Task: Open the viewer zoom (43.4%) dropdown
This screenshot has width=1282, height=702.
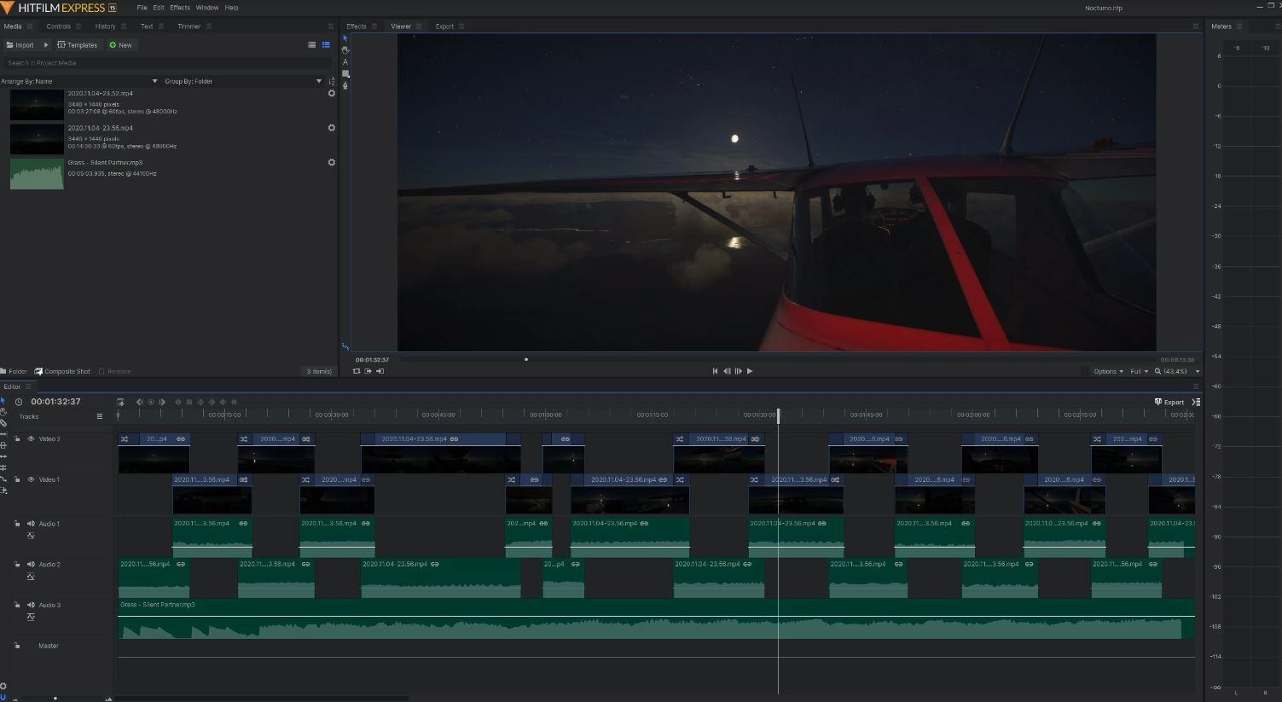Action: (x=1177, y=371)
